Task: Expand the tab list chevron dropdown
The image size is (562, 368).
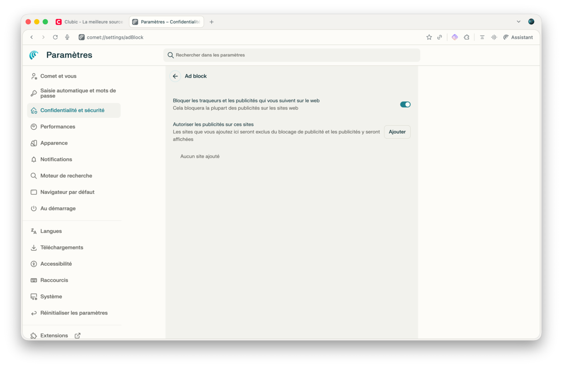Action: 518,22
